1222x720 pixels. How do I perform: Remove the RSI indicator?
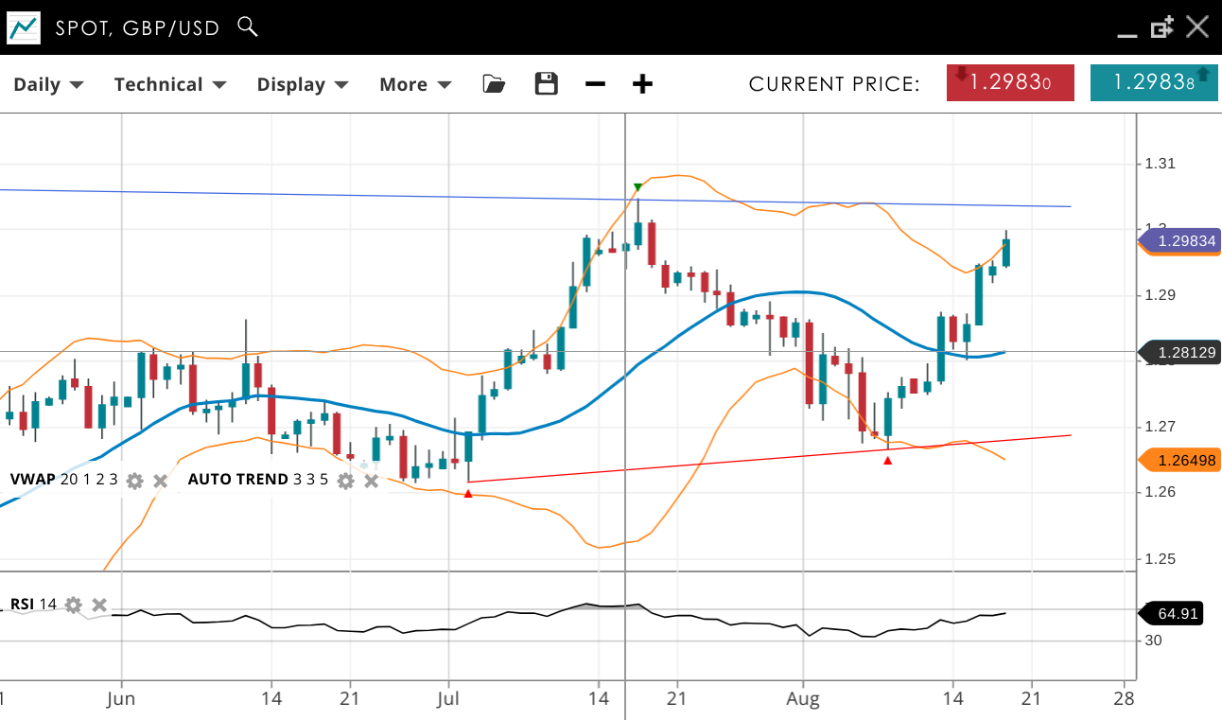coord(99,605)
